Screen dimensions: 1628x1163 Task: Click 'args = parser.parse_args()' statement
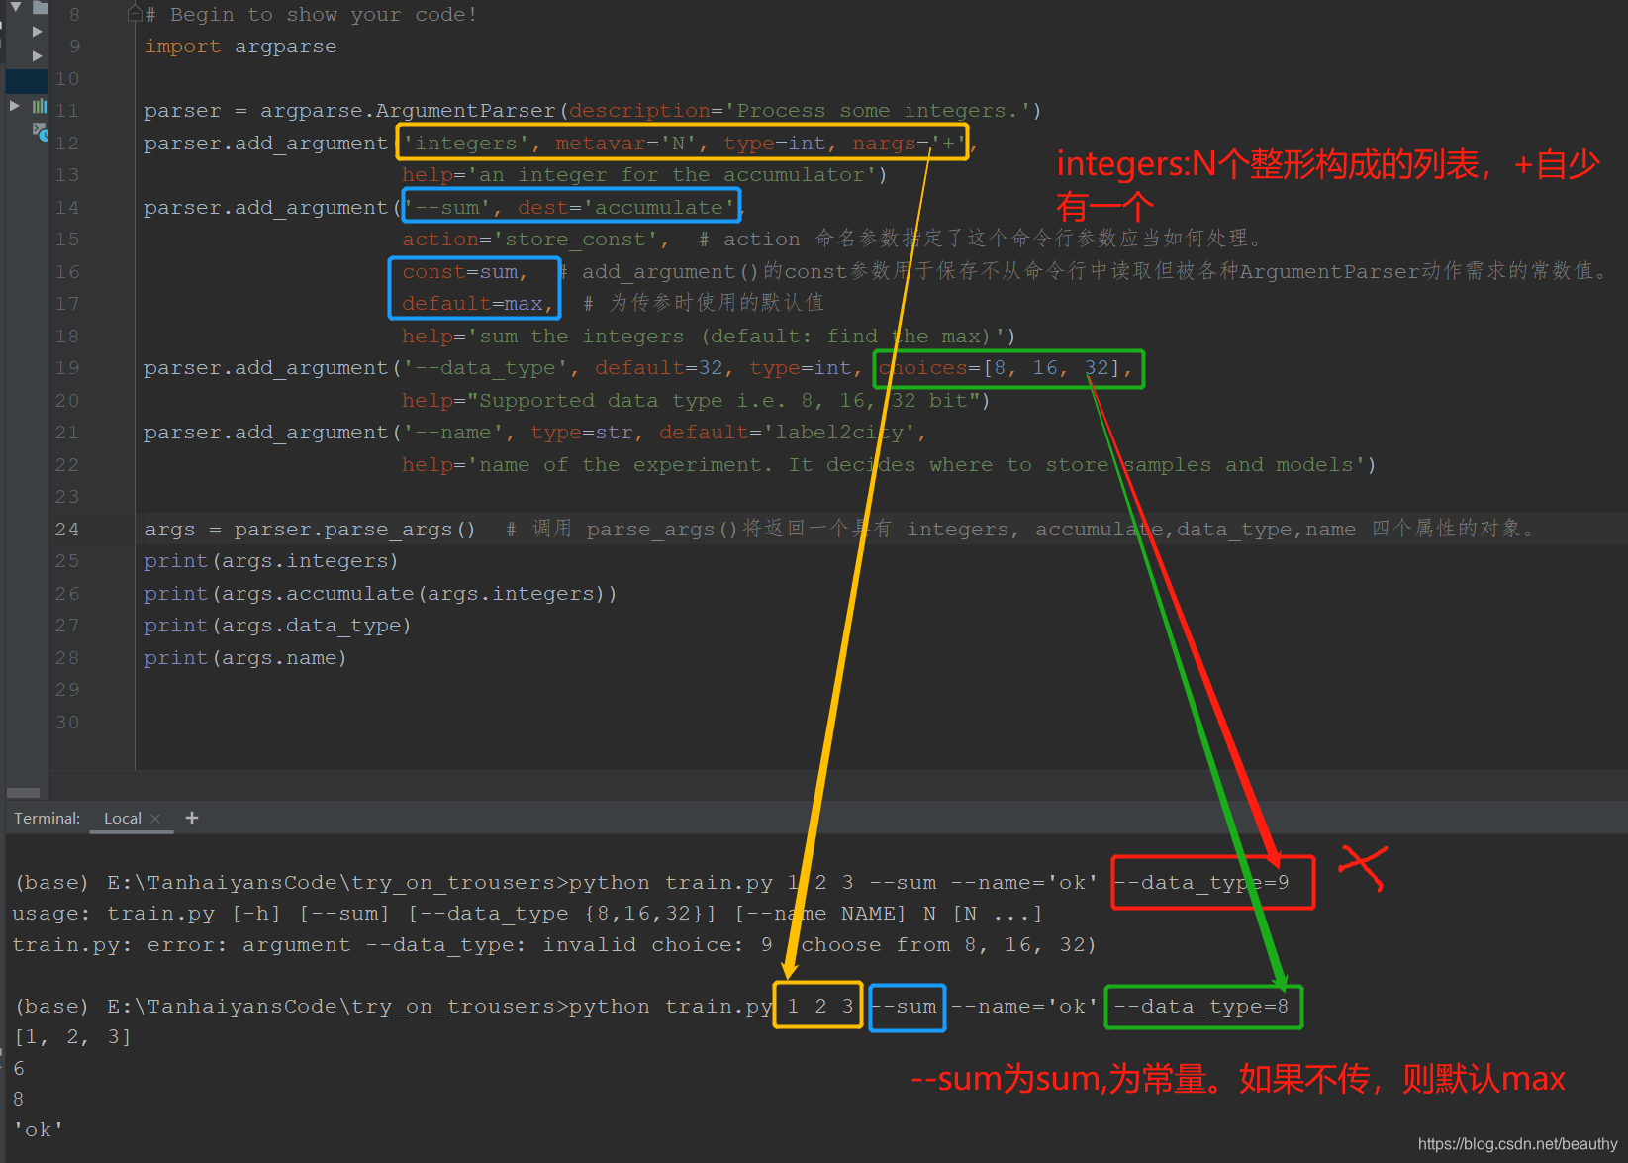tap(310, 530)
